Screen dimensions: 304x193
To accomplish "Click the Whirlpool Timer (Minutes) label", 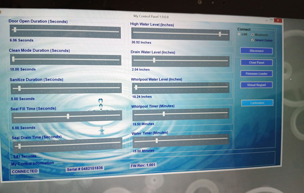I will tap(153, 106).
